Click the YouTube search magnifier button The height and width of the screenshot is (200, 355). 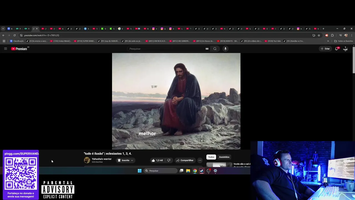[215, 49]
